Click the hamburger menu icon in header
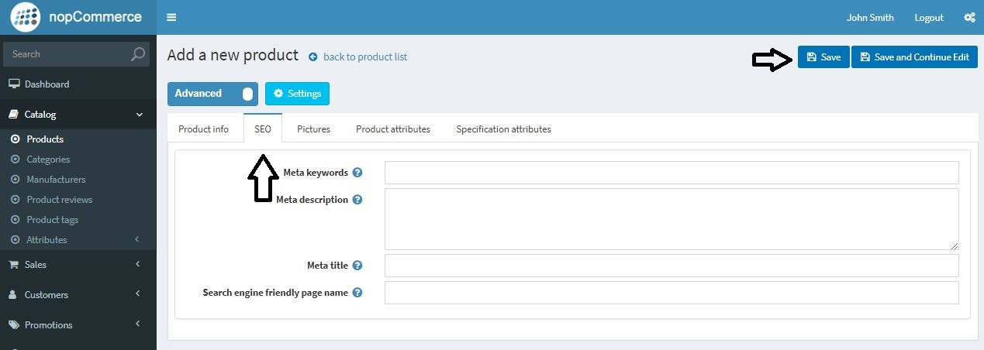Screen dimensions: 984x350 coord(171,18)
